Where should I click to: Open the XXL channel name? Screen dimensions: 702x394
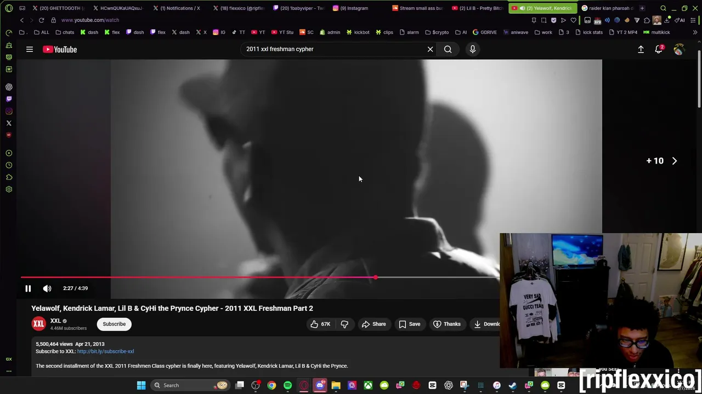pyautogui.click(x=55, y=321)
